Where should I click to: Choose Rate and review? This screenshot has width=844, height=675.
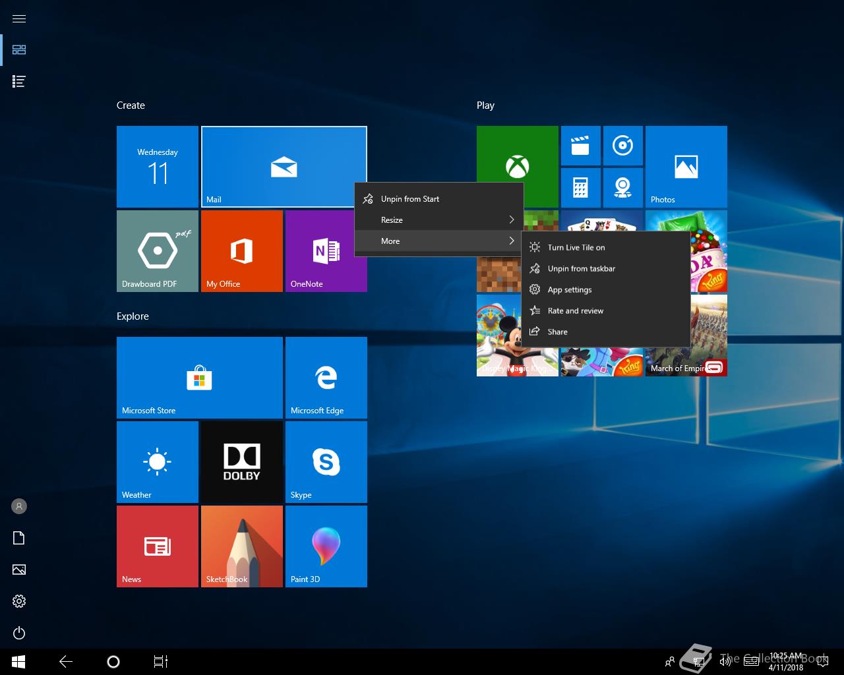[606, 311]
